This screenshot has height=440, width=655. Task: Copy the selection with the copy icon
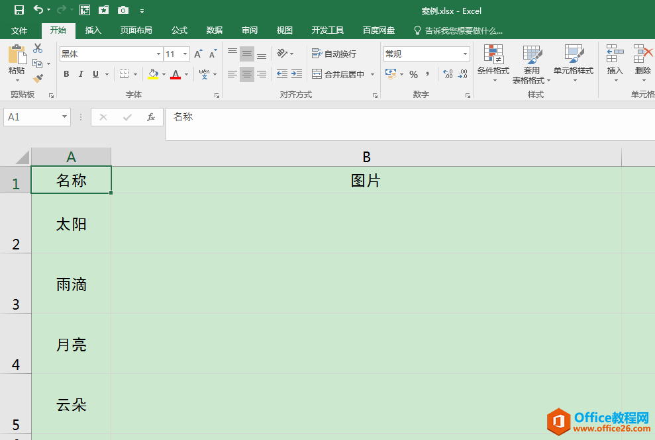(38, 64)
